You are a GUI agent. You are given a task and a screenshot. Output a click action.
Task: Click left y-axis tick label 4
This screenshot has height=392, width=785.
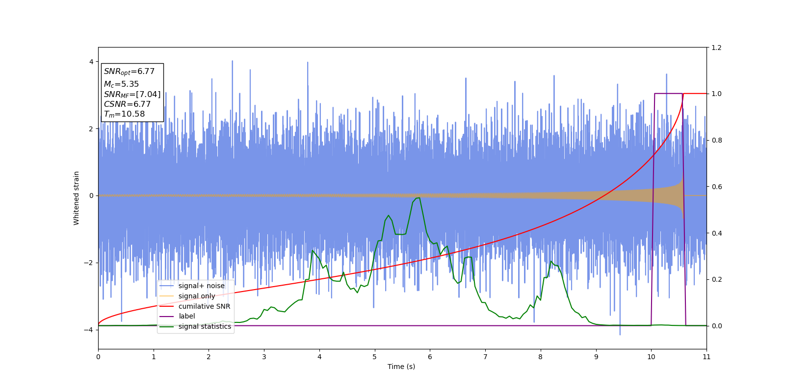point(91,62)
